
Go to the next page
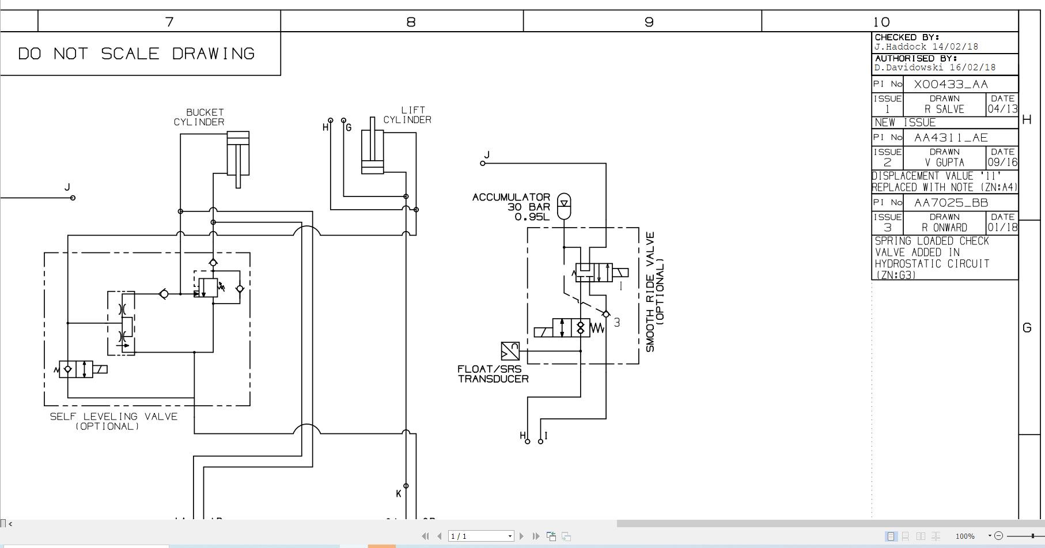[x=522, y=536]
